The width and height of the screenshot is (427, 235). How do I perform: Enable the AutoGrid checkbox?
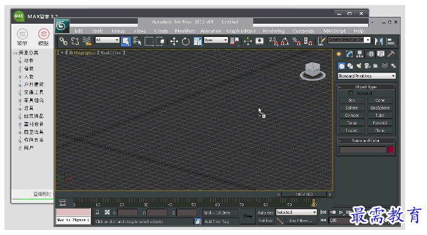click(x=351, y=93)
